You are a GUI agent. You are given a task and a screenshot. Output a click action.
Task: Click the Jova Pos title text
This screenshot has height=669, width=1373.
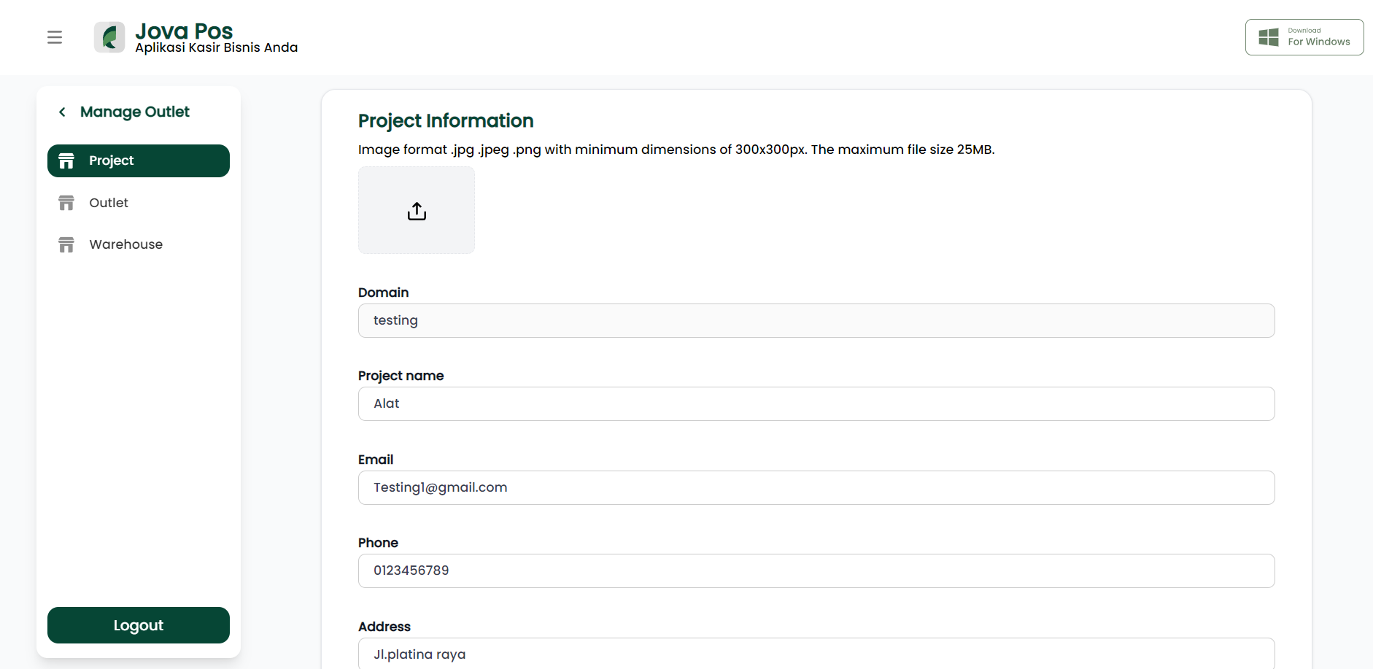coord(184,31)
